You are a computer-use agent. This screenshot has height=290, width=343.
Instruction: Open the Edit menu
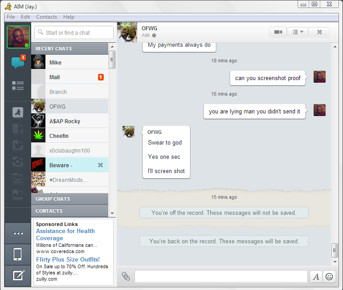click(x=25, y=17)
